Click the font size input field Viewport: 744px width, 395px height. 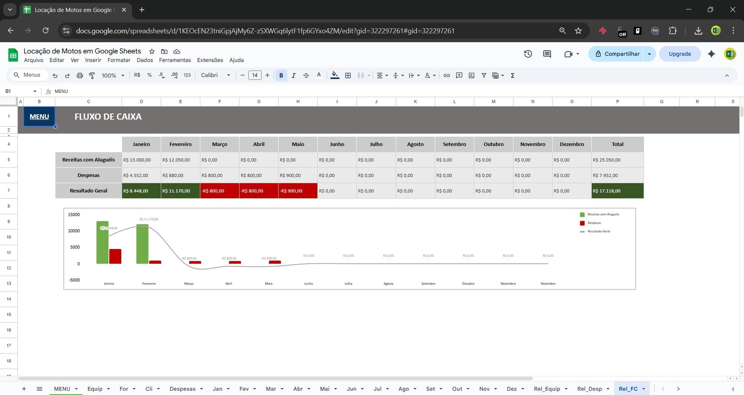click(255, 75)
